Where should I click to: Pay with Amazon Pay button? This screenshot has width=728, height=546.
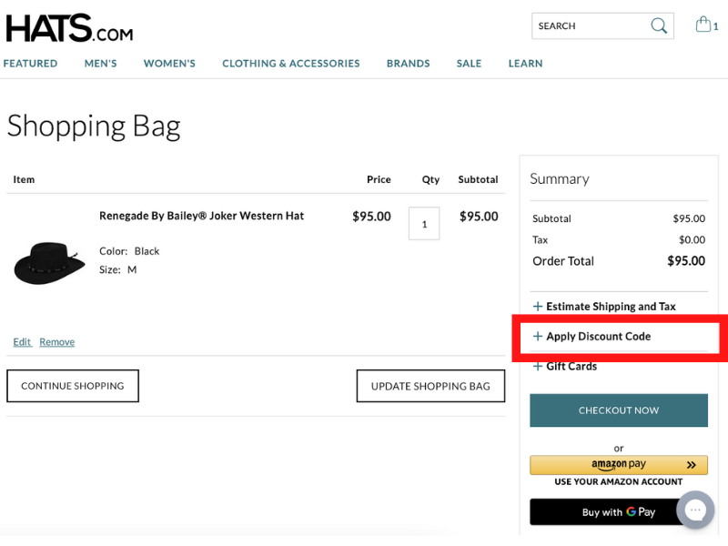(619, 465)
